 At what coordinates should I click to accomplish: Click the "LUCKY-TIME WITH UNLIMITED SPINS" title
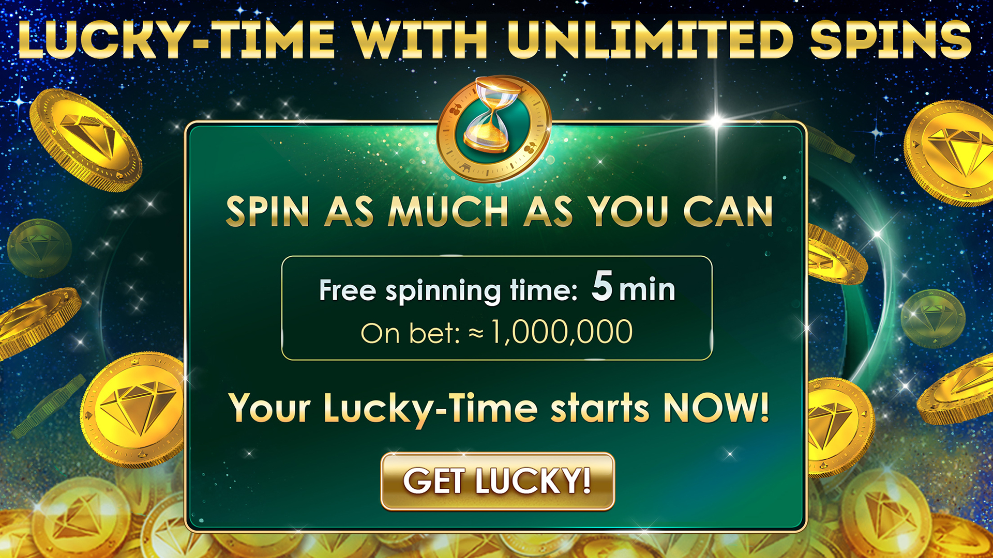tap(495, 40)
